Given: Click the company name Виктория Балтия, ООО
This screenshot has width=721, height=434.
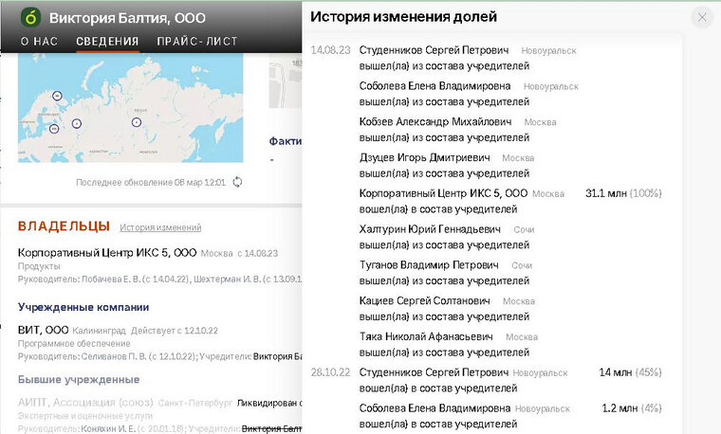Looking at the screenshot, I should [x=127, y=18].
